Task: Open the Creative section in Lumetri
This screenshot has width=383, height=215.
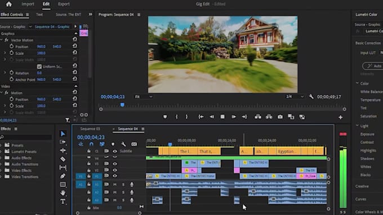Action: coord(362,186)
